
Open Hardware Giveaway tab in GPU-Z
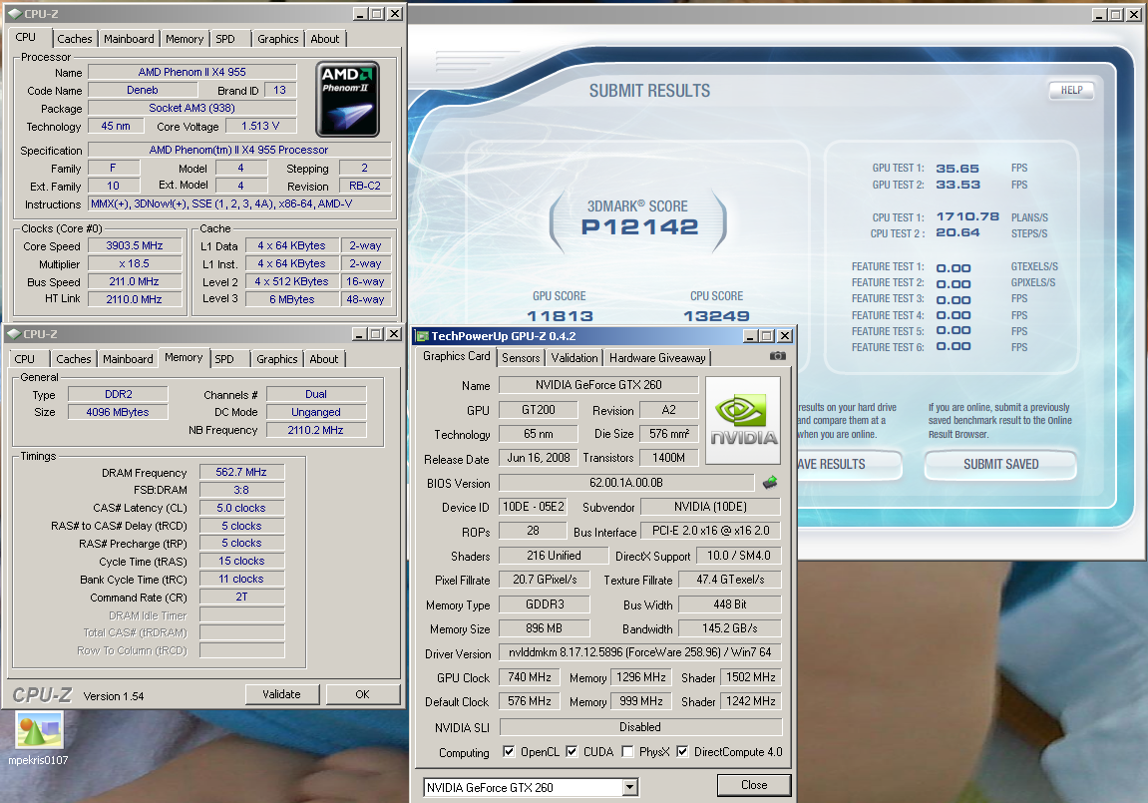tap(657, 358)
